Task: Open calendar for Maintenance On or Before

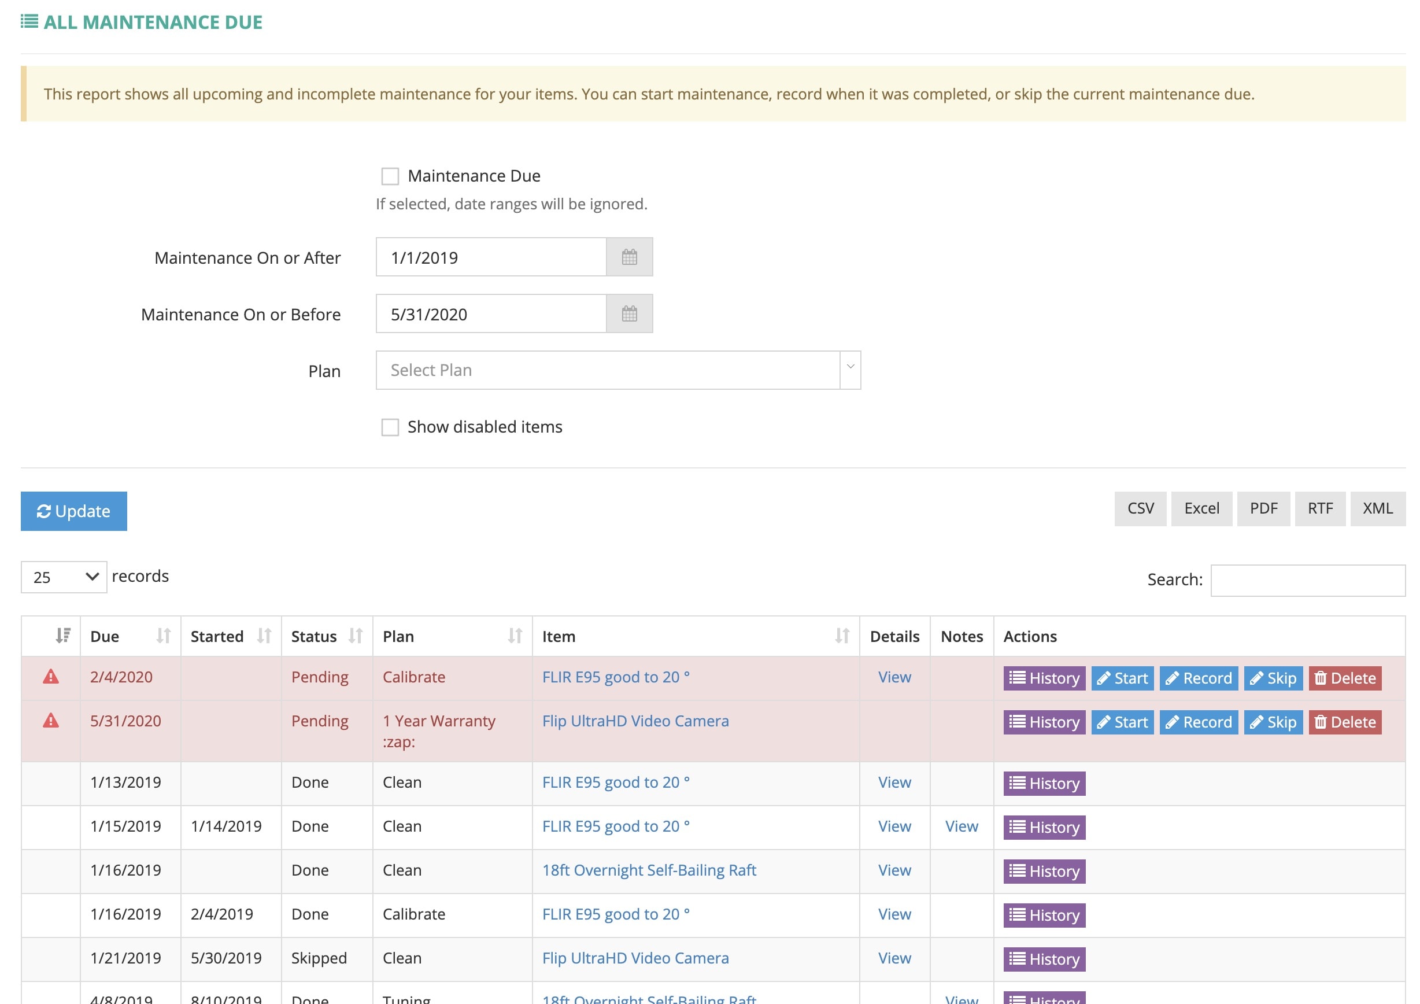Action: click(x=629, y=314)
